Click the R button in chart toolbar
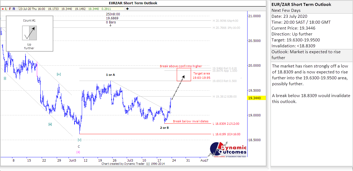This screenshot has height=171, width=353. (14, 9)
